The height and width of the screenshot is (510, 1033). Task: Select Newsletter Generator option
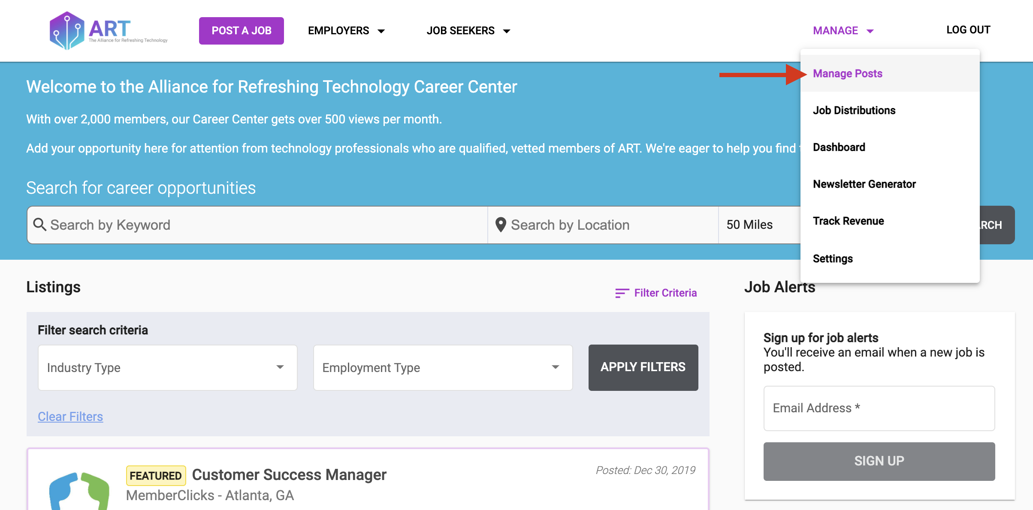coord(864,184)
